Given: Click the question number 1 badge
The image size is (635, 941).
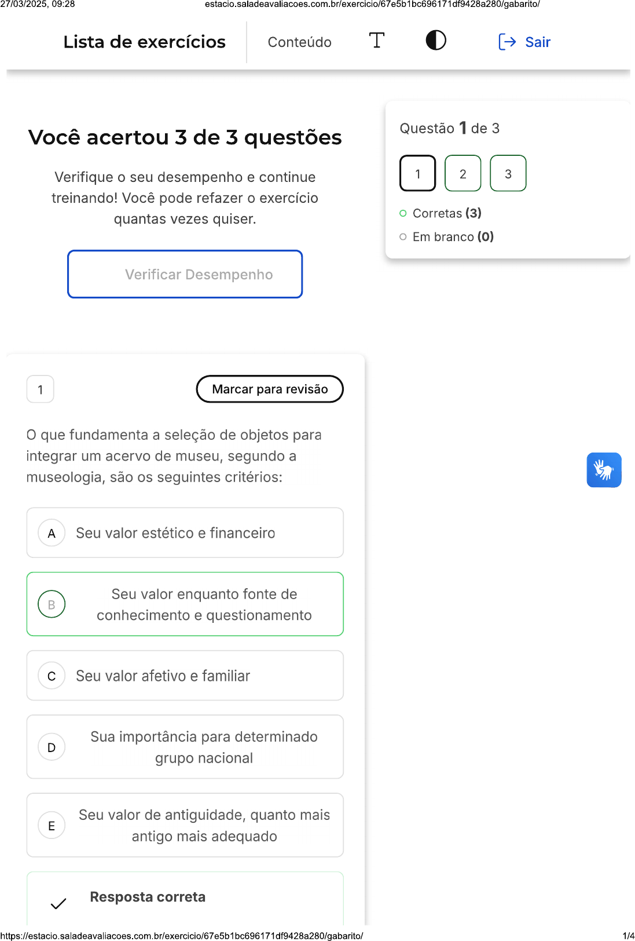Looking at the screenshot, I should pyautogui.click(x=41, y=389).
